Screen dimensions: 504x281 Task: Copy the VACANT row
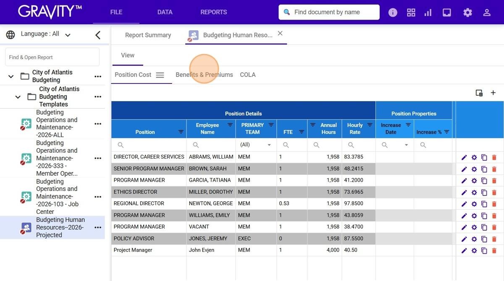[x=484, y=227]
